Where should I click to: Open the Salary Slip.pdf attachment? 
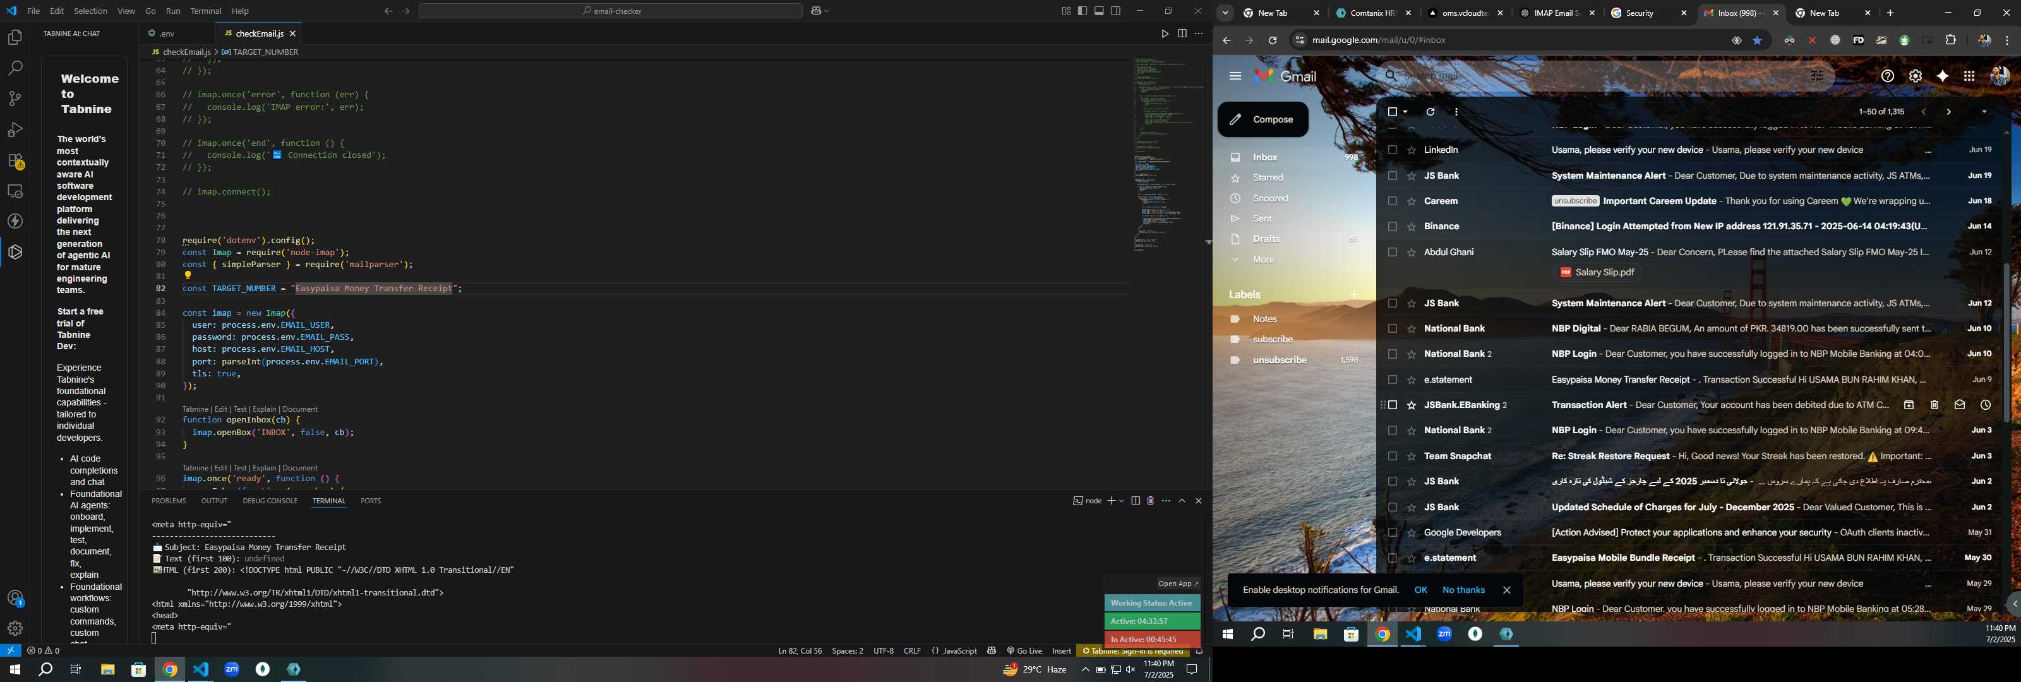(x=1597, y=273)
